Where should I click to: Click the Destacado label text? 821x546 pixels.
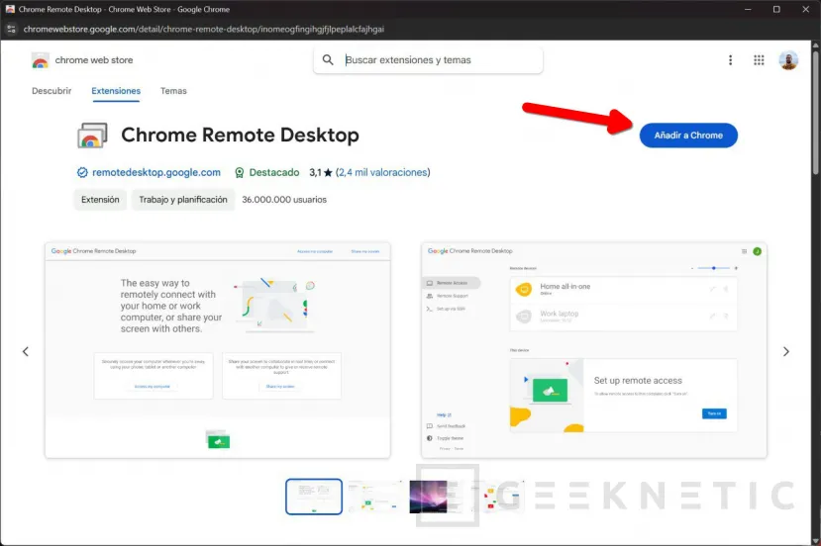[x=274, y=172]
